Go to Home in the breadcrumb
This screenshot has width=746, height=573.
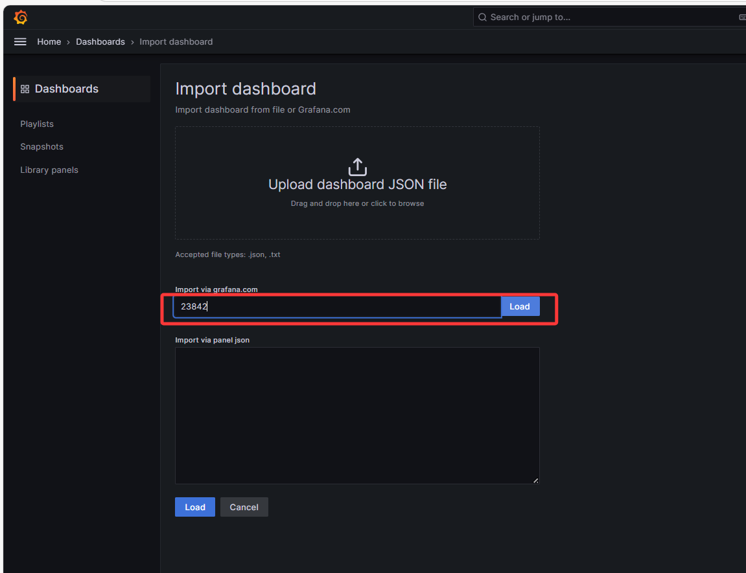coord(49,41)
